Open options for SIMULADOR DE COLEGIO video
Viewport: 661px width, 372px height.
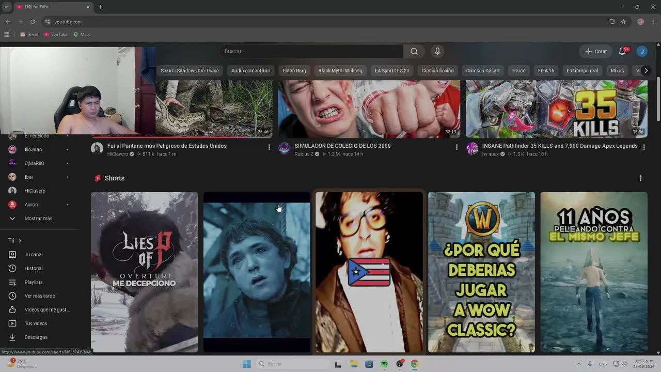[457, 147]
